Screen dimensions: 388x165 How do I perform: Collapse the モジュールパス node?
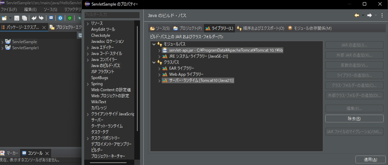pyautogui.click(x=154, y=44)
